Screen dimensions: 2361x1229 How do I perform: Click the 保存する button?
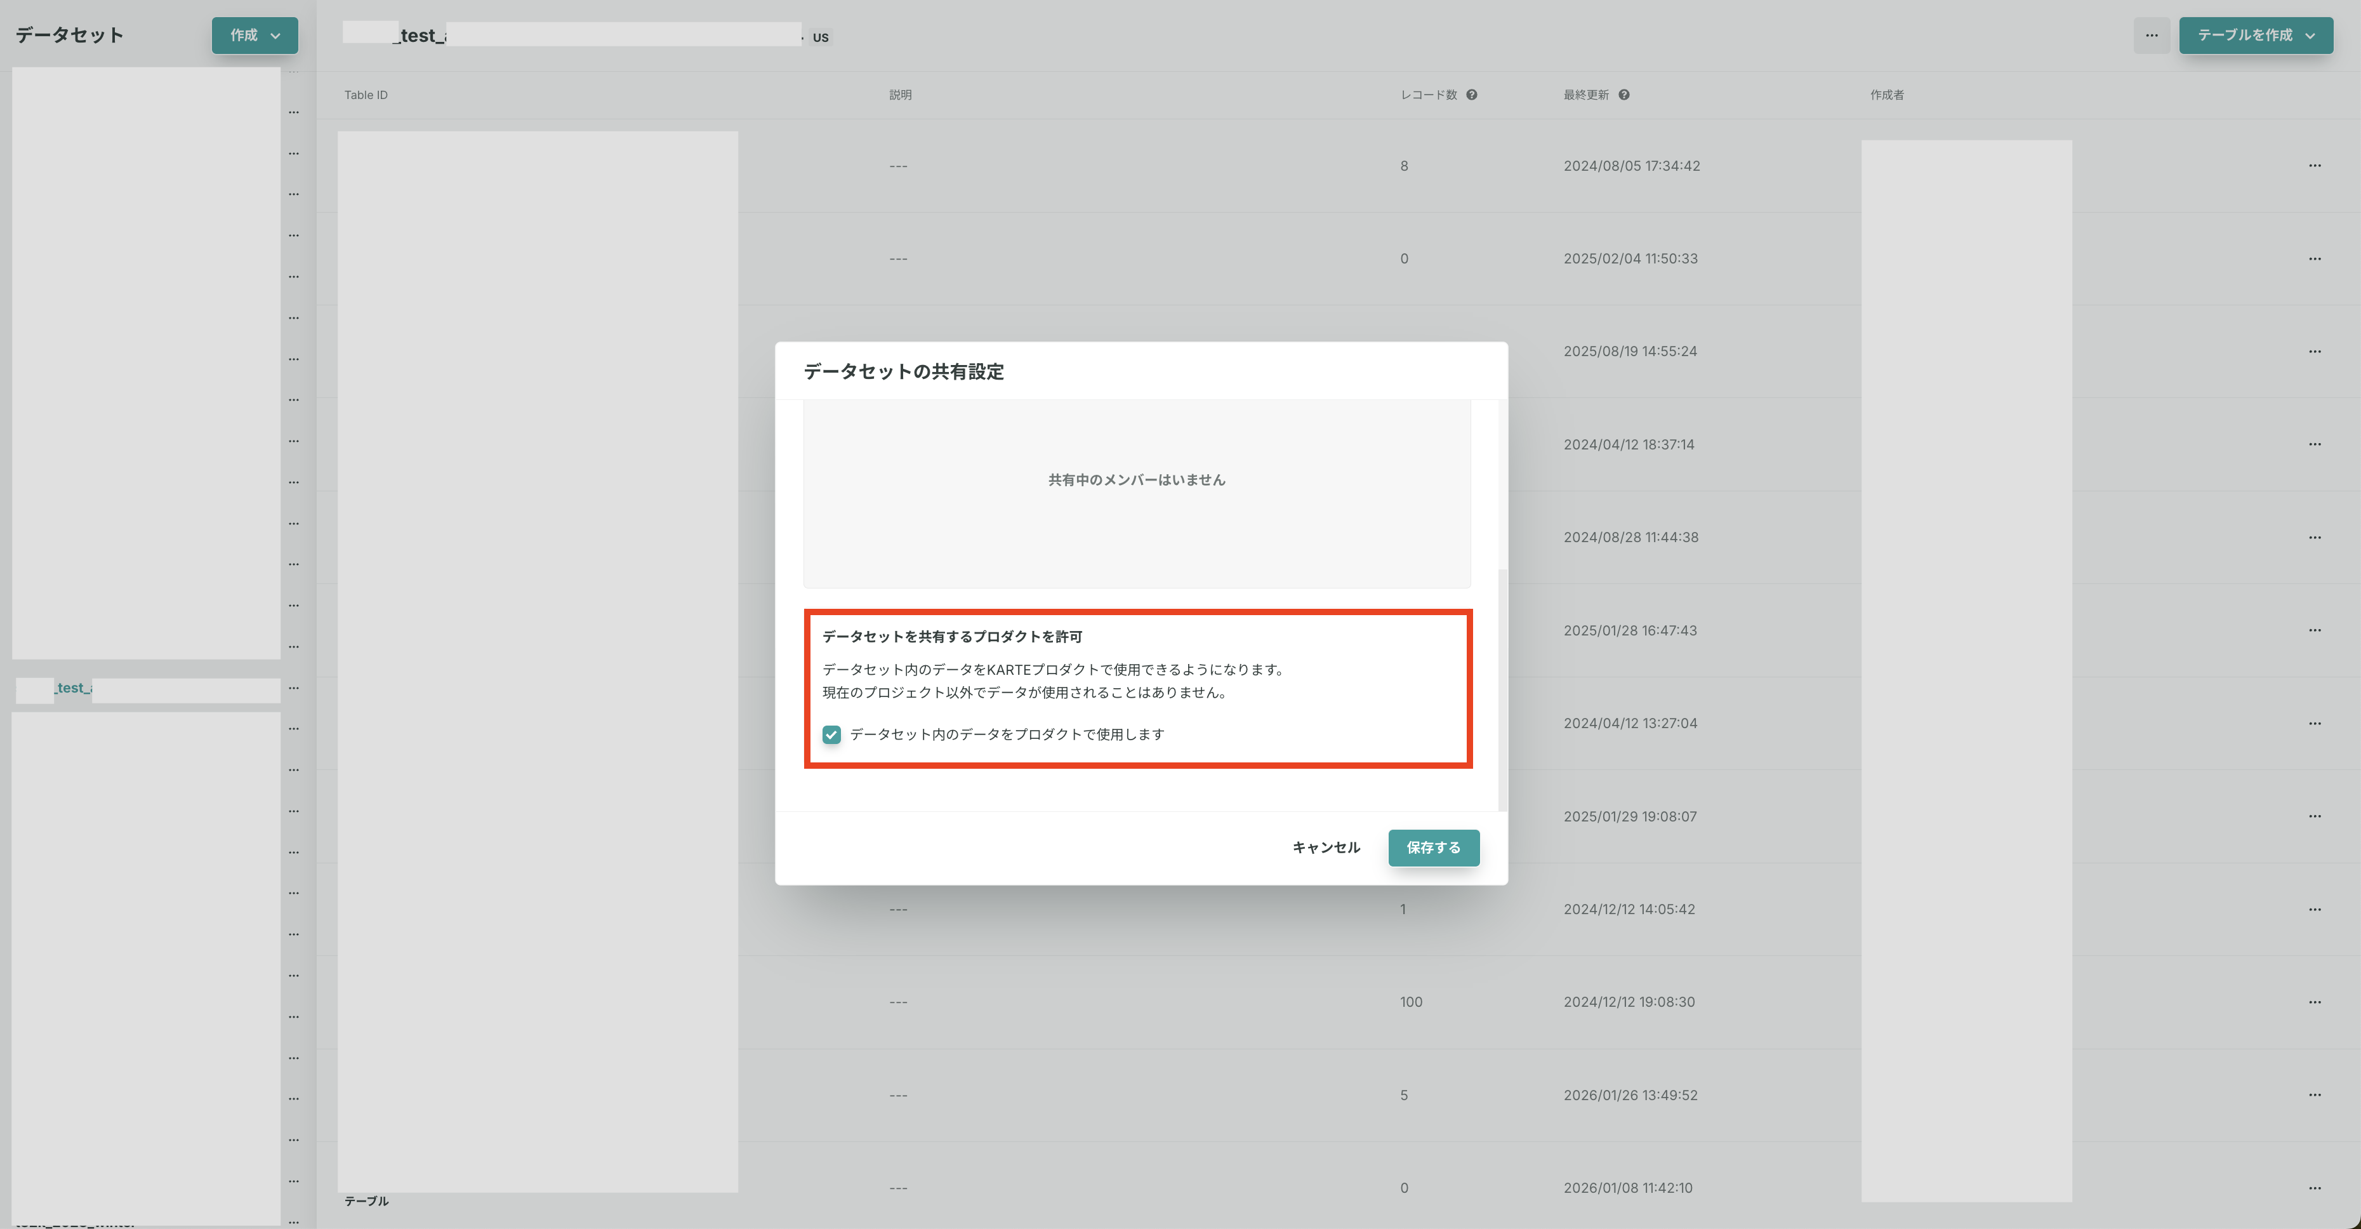[1432, 847]
